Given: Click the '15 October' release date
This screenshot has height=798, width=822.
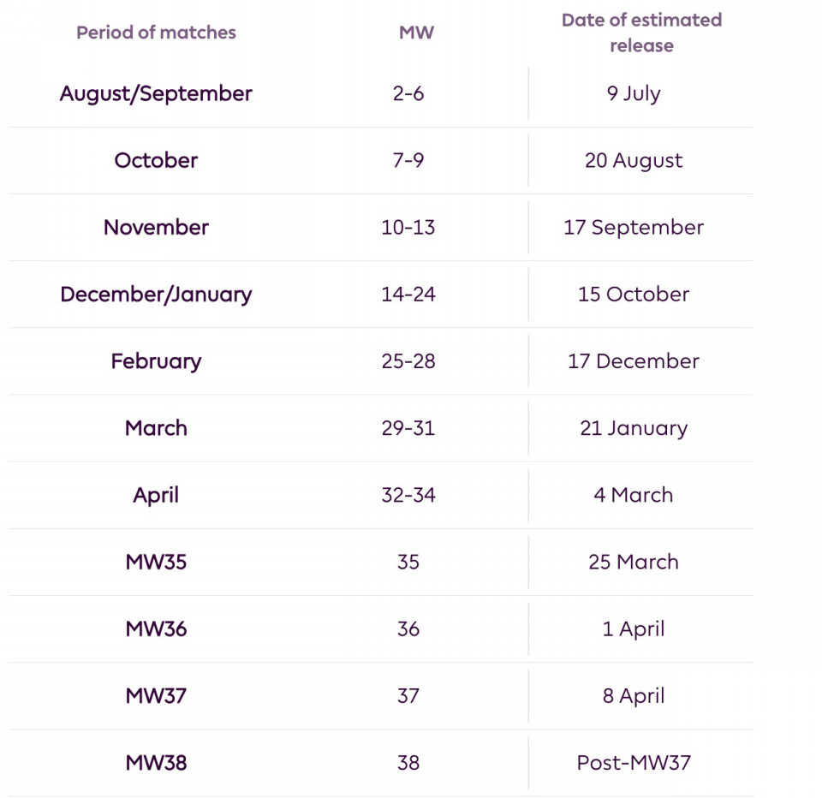Looking at the screenshot, I should point(634,294).
